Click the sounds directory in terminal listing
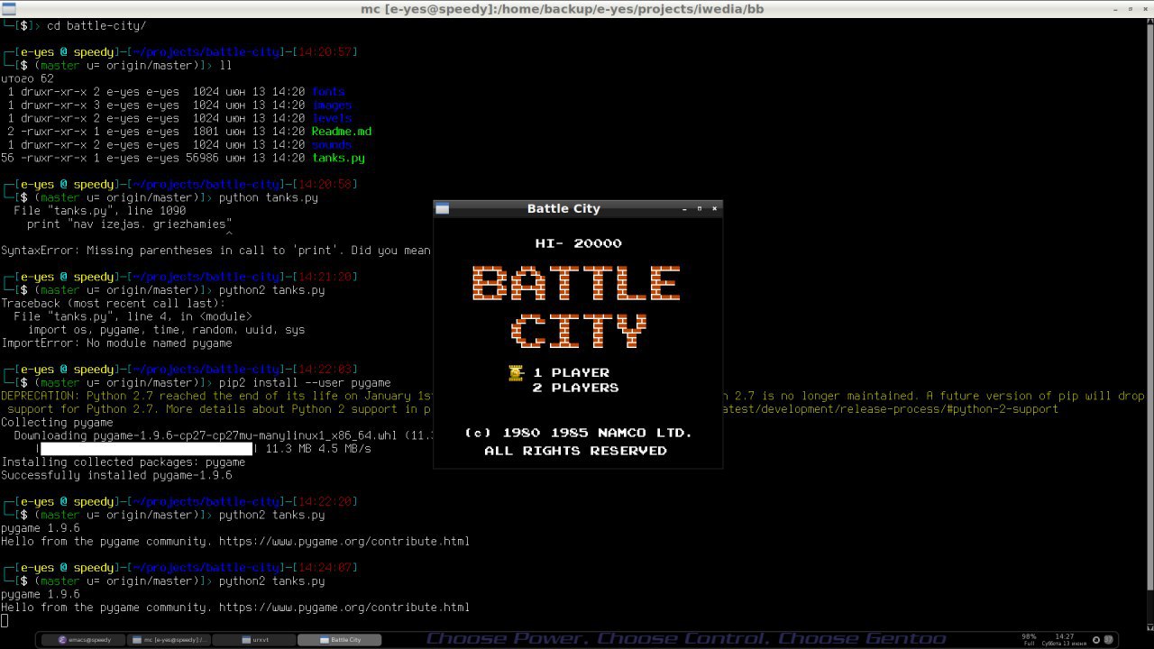The image size is (1154, 649). click(x=332, y=144)
